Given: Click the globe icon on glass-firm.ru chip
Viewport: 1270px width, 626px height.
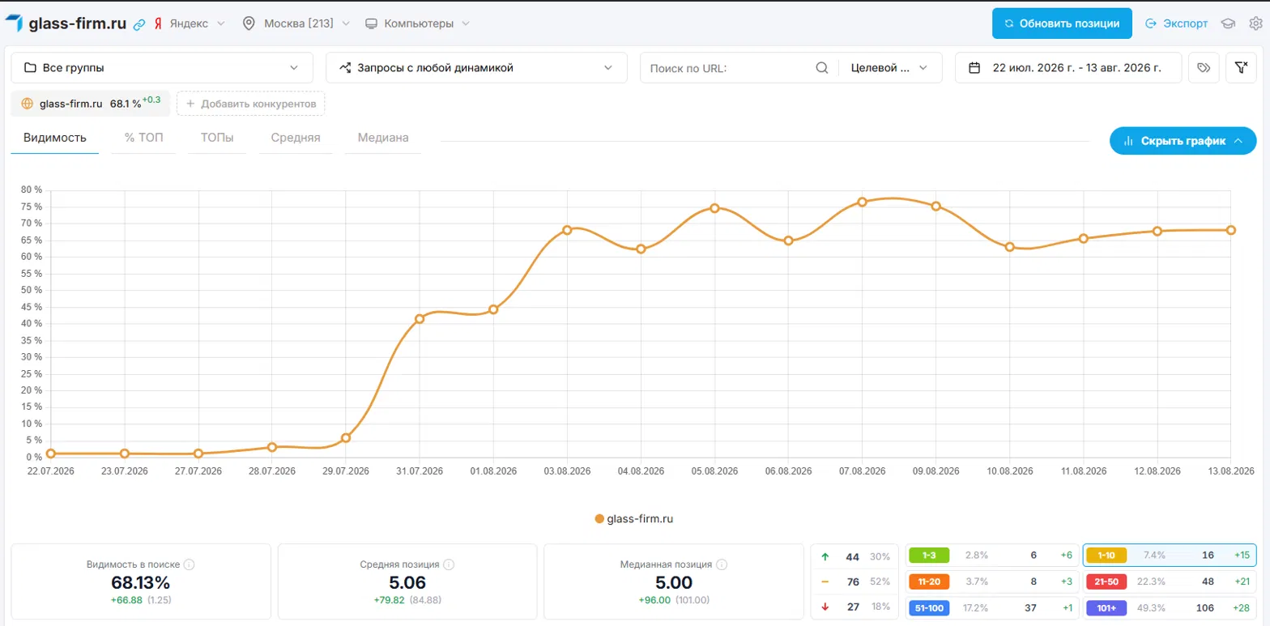Looking at the screenshot, I should [x=27, y=104].
